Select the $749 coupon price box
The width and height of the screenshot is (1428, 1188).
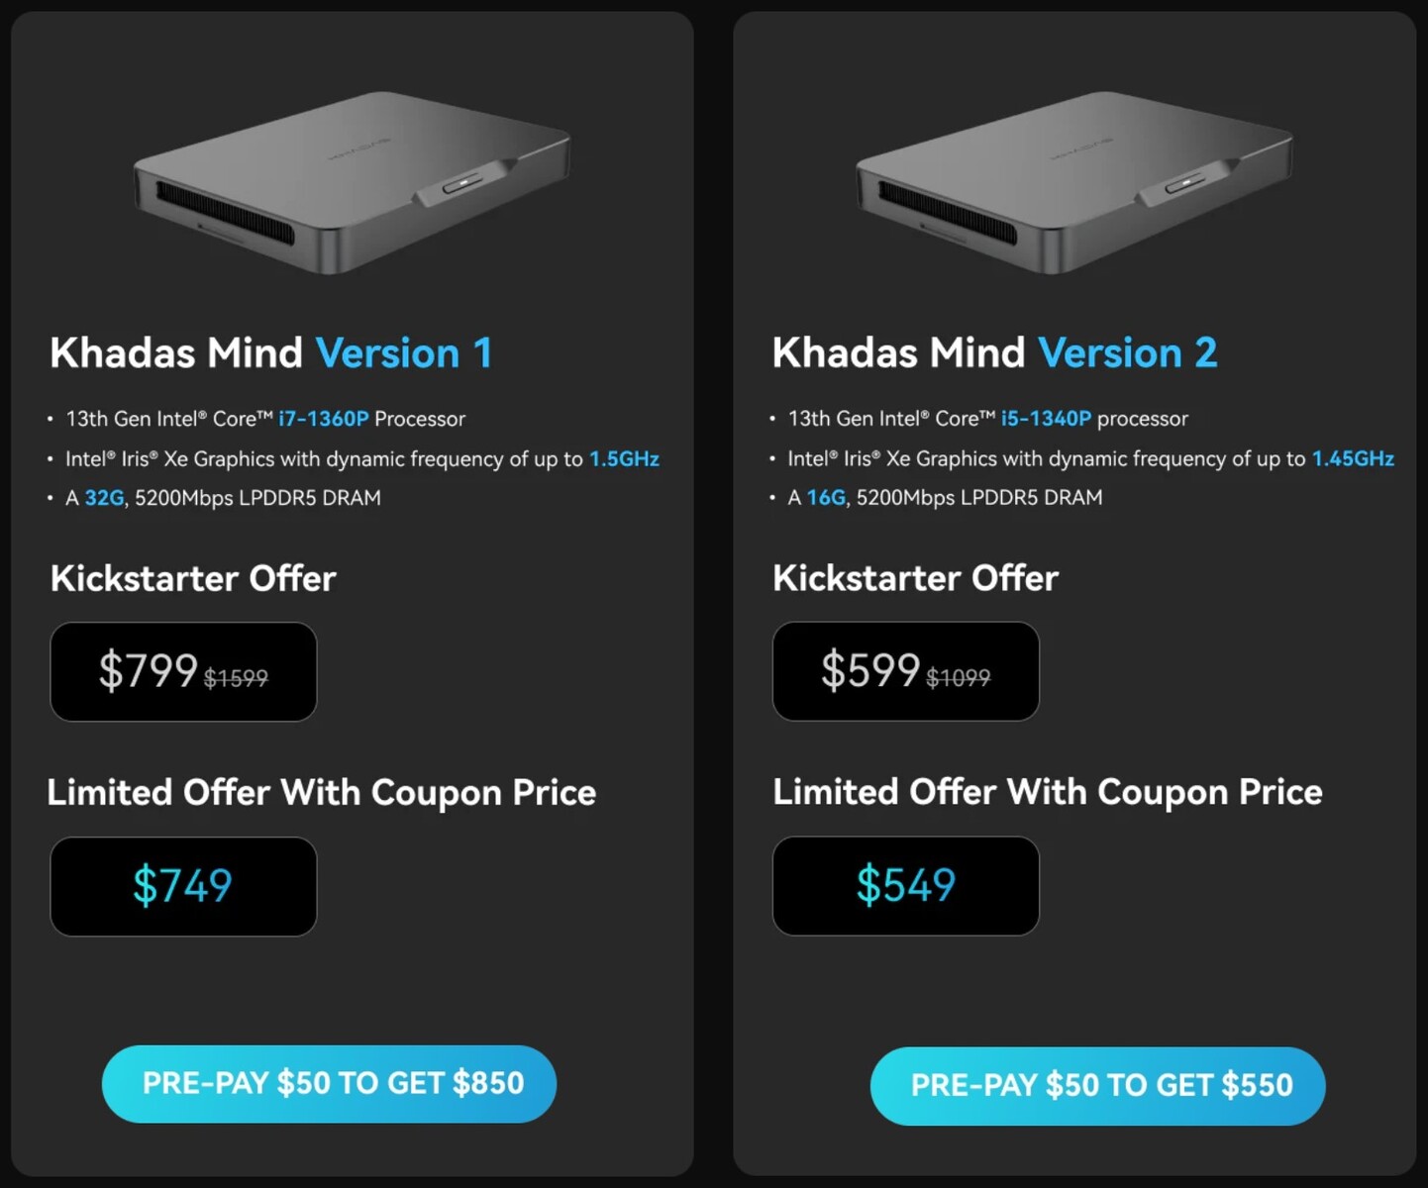point(183,886)
